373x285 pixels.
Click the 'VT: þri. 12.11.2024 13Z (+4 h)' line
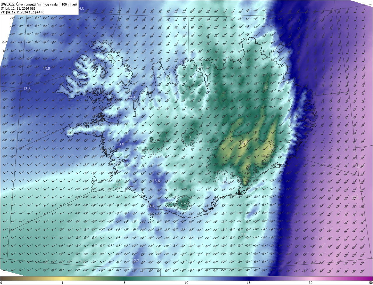coord(22,12)
